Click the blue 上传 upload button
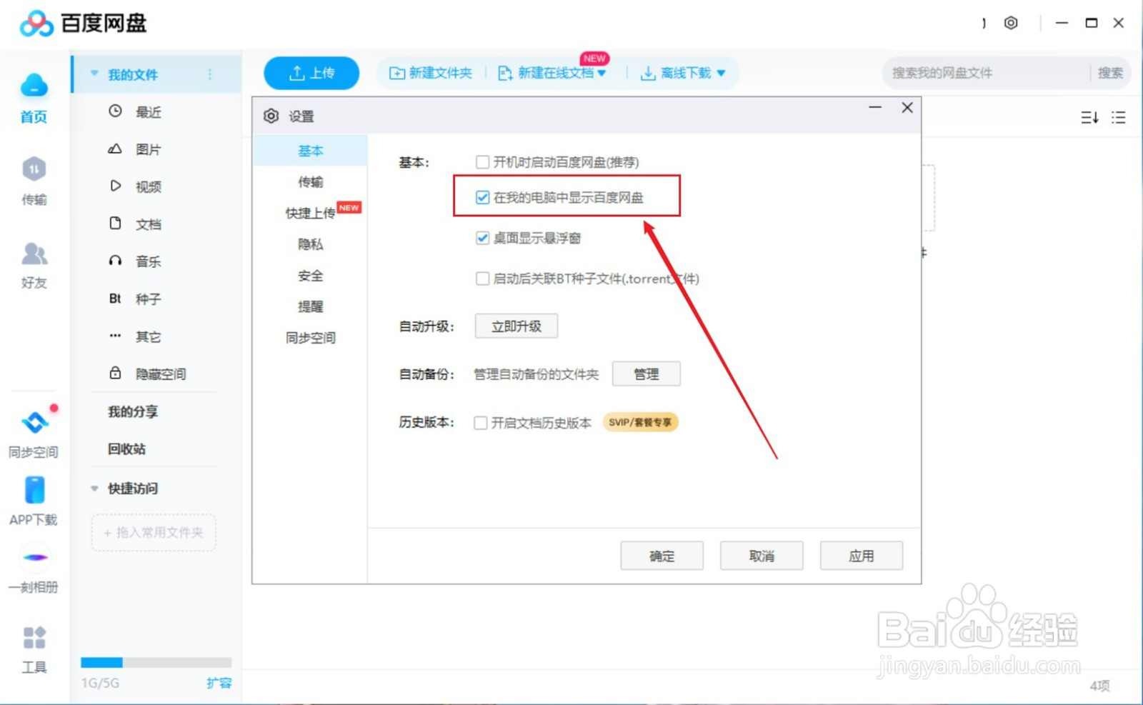Viewport: 1143px width, 705px height. tap(311, 73)
